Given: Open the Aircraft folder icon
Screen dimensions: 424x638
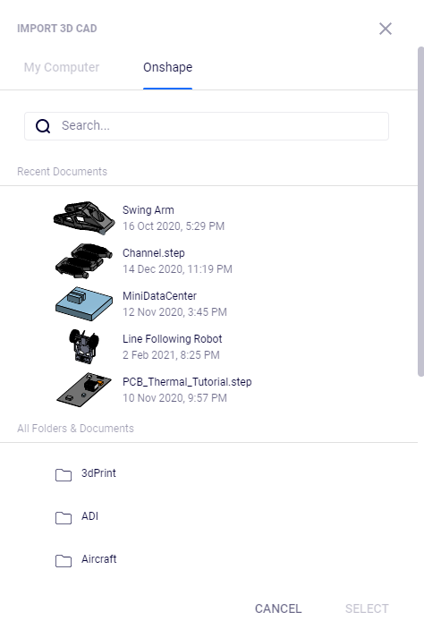Looking at the screenshot, I should 64,561.
